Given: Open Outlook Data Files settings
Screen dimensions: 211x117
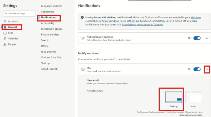Looking at the screenshot, I should pyautogui.click(x=51, y=57).
